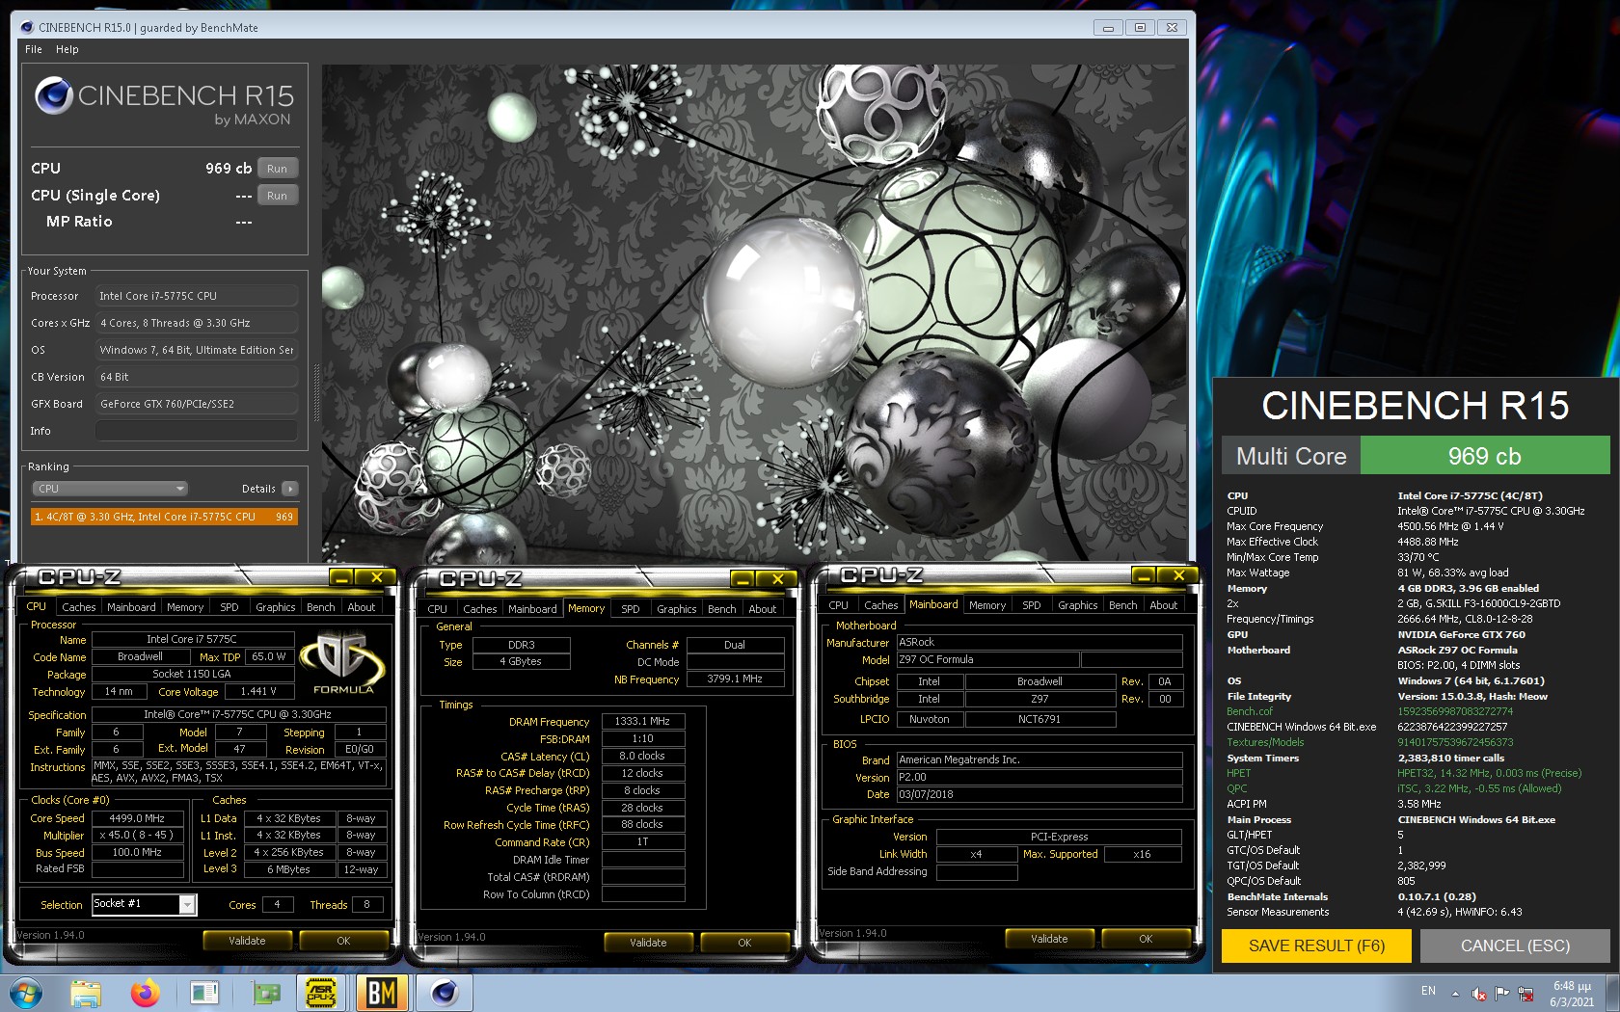Click OK in the middle CPU-Z window

point(744,943)
